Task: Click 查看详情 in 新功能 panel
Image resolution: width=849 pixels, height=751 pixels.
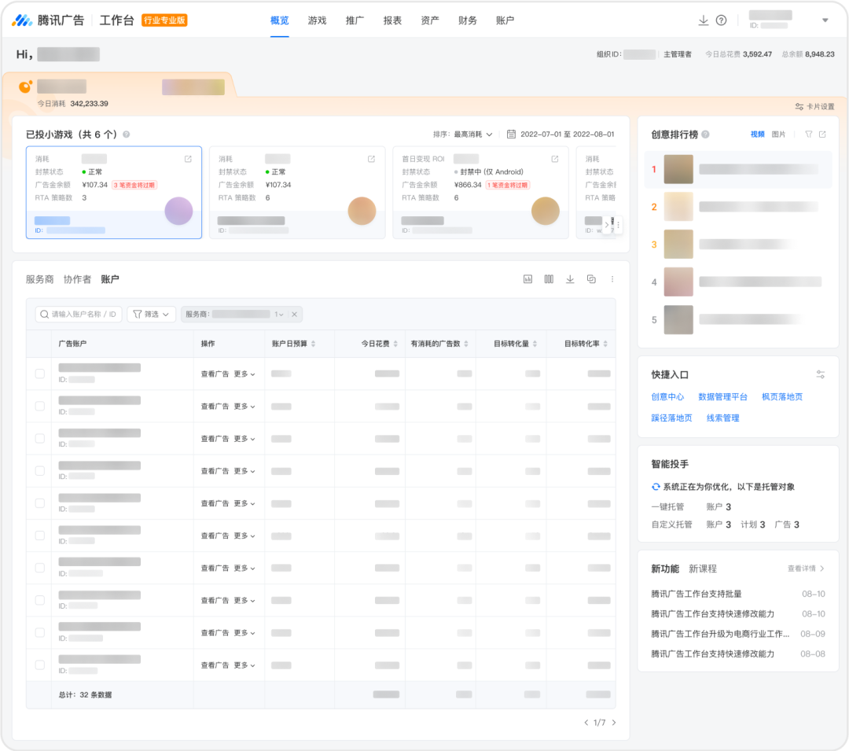Action: 806,569
